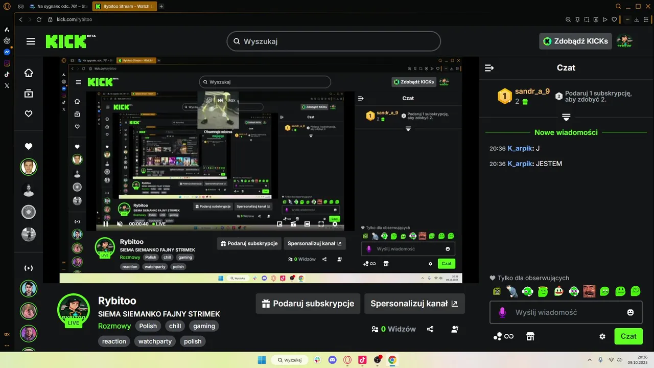Viewport: 654px width, 368px height.
Task: Open Messenger in Opera sidebar
Action: tap(7, 52)
